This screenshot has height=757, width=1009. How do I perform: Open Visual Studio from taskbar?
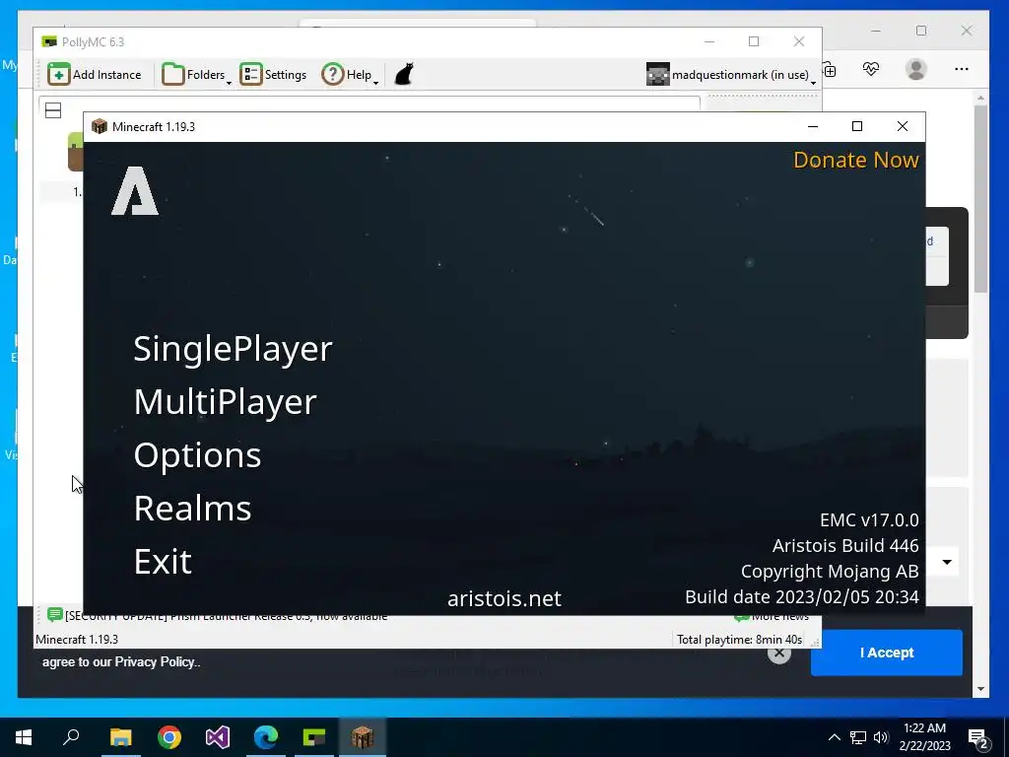tap(218, 737)
